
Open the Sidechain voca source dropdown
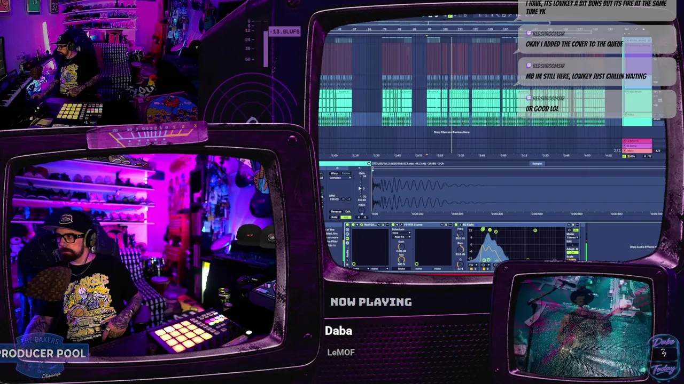[401, 233]
